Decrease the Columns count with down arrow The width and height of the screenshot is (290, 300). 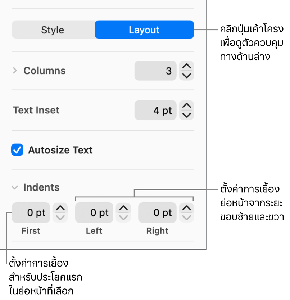click(186, 75)
